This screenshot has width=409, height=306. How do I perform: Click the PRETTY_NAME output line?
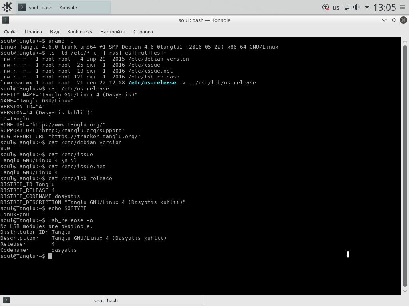pyautogui.click(x=69, y=95)
